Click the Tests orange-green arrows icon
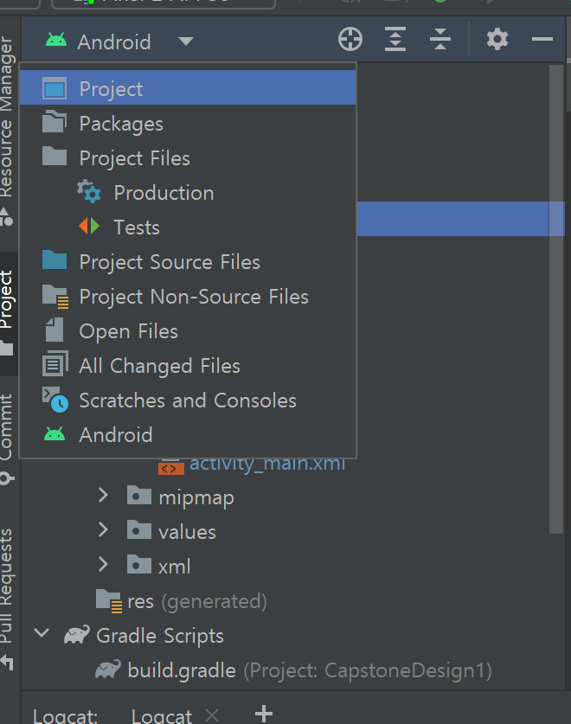The height and width of the screenshot is (724, 571). (89, 227)
